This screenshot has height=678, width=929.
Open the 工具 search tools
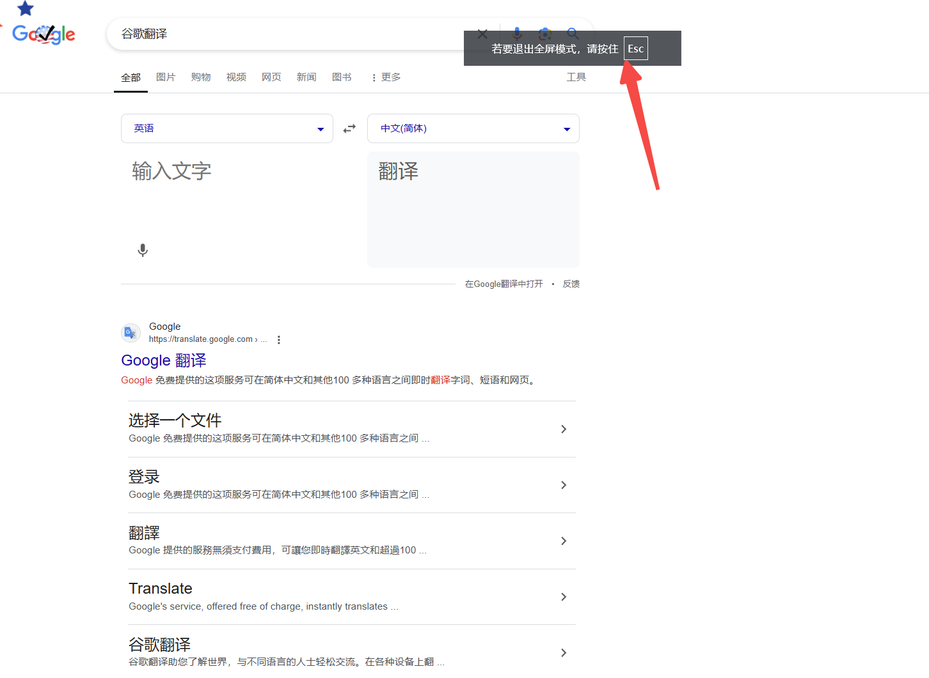(576, 77)
